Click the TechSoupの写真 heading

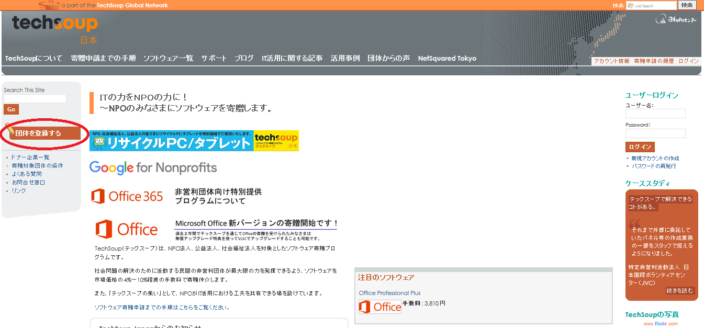click(x=652, y=314)
